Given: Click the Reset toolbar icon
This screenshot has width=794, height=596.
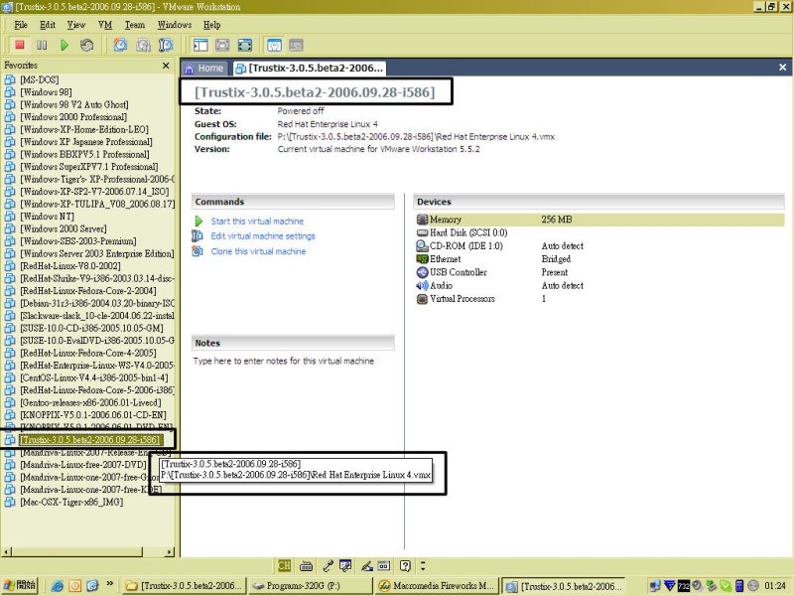Looking at the screenshot, I should (x=86, y=45).
